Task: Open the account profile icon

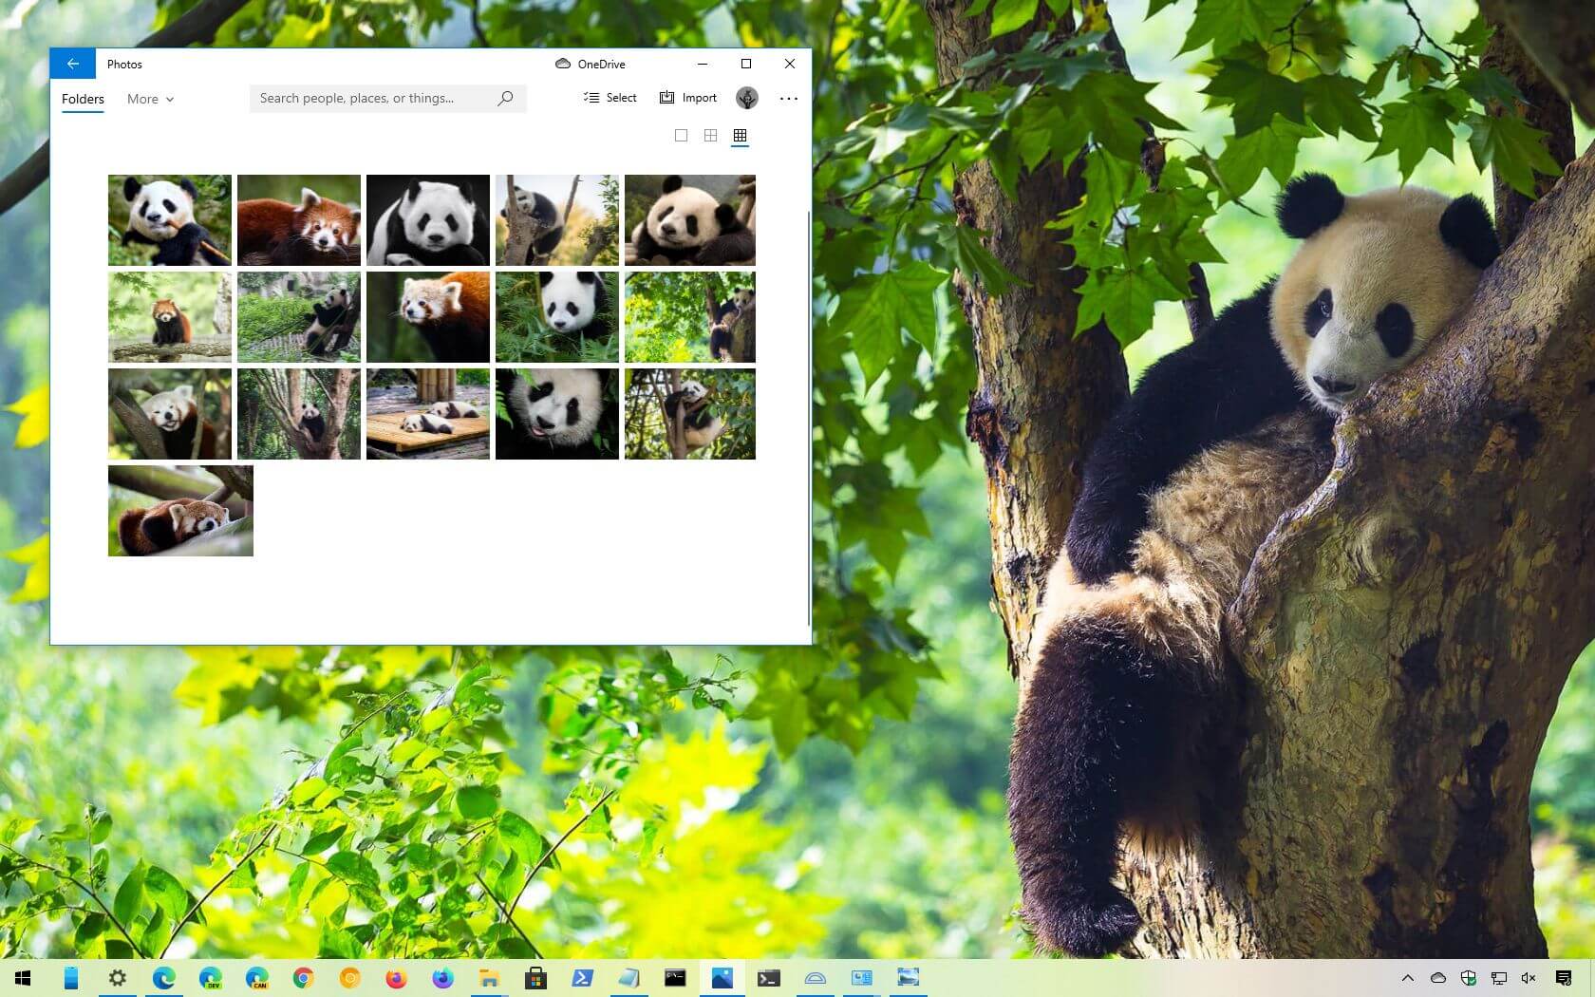Action: (x=747, y=98)
